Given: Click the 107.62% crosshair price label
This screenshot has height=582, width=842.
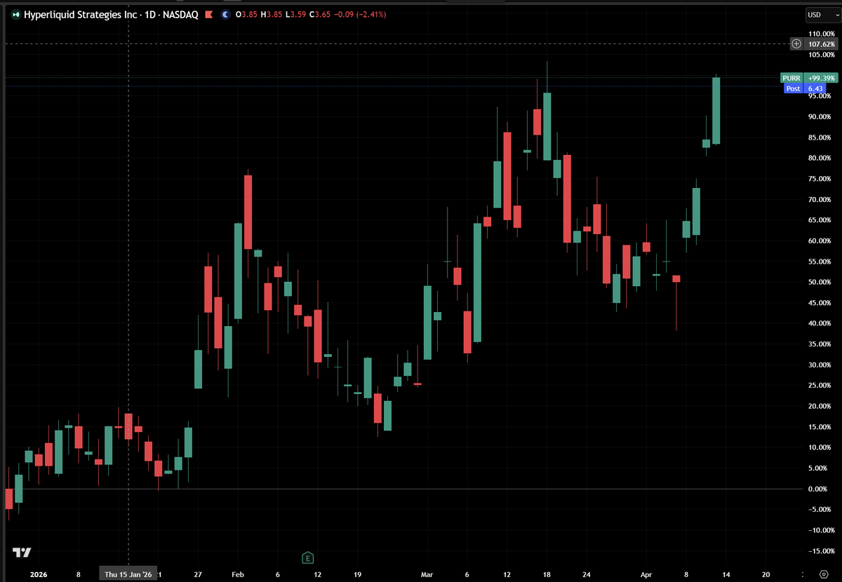Looking at the screenshot, I should click(821, 43).
